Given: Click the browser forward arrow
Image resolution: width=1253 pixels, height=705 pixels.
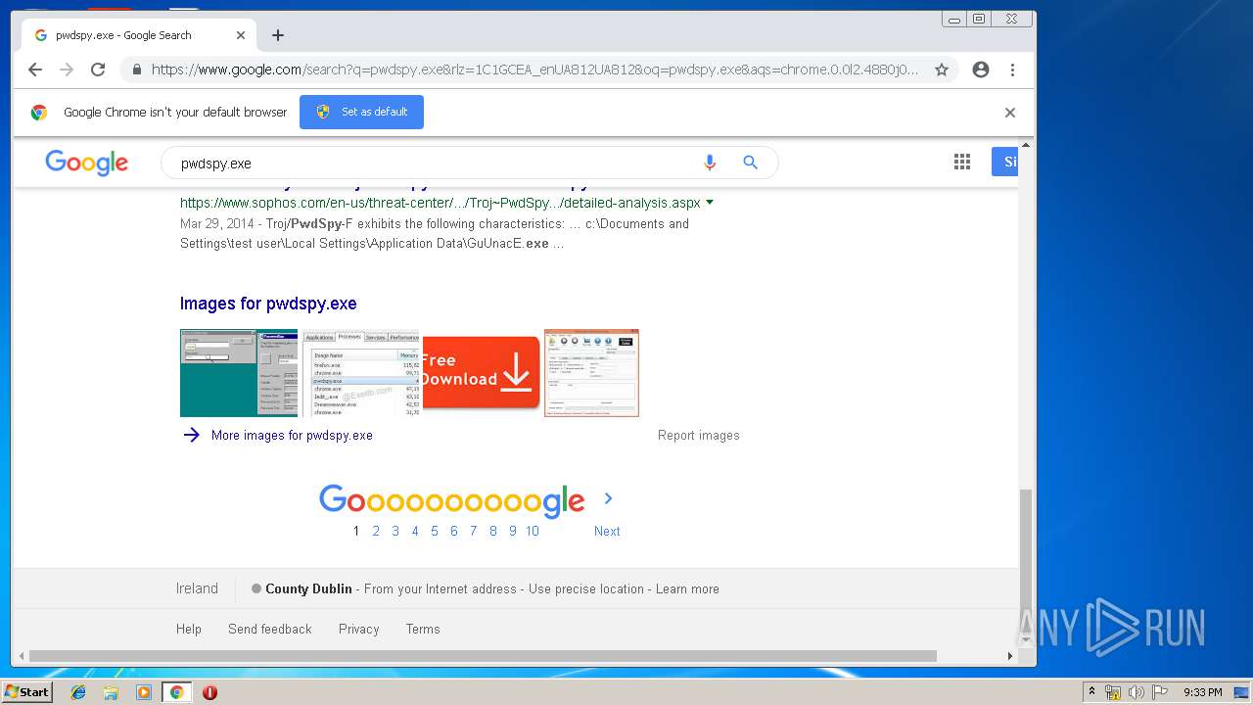Looking at the screenshot, I should 67,70.
